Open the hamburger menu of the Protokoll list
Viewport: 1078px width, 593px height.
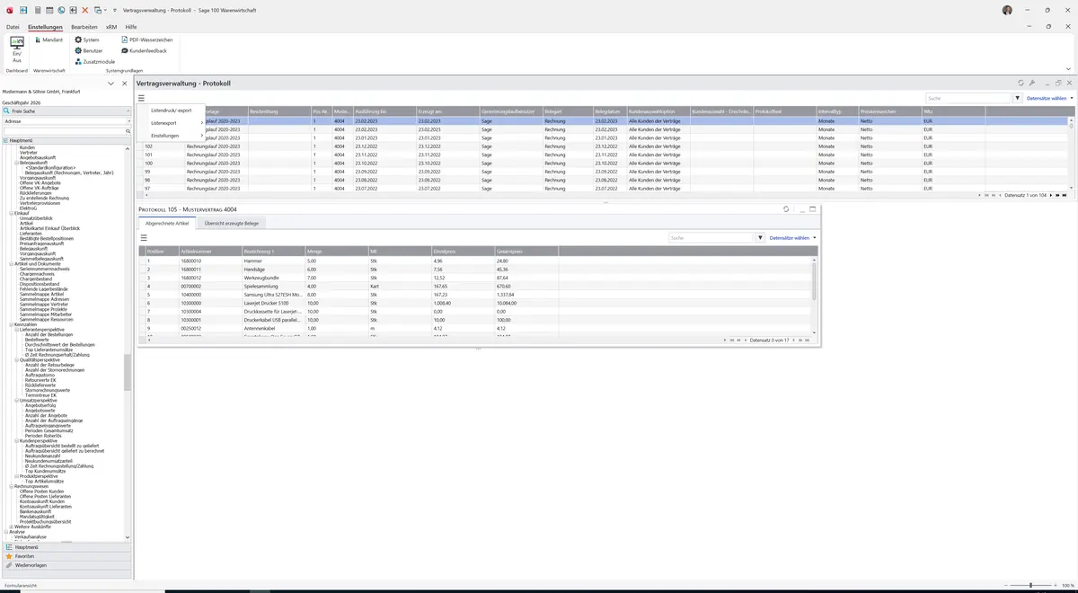tap(141, 98)
